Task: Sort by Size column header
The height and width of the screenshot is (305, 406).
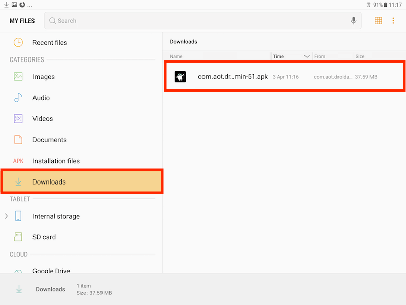Action: tap(360, 56)
